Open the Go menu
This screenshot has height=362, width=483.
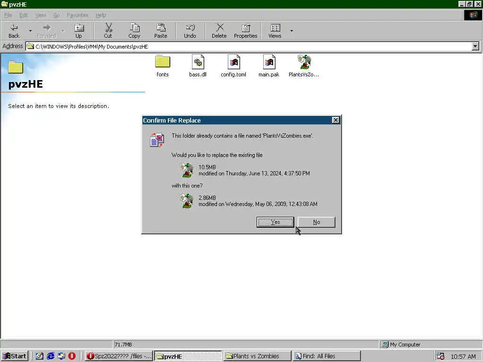(57, 15)
